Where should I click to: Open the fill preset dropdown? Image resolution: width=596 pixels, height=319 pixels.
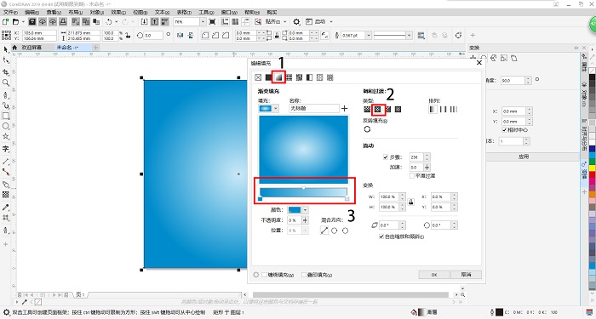(x=276, y=109)
